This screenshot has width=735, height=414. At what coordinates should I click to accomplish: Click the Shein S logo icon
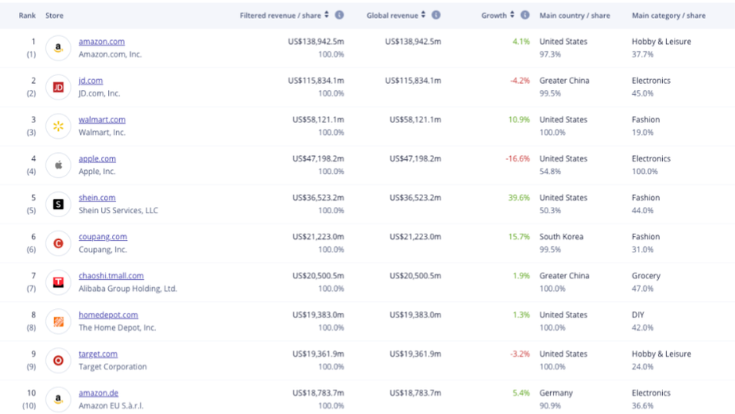(x=58, y=204)
